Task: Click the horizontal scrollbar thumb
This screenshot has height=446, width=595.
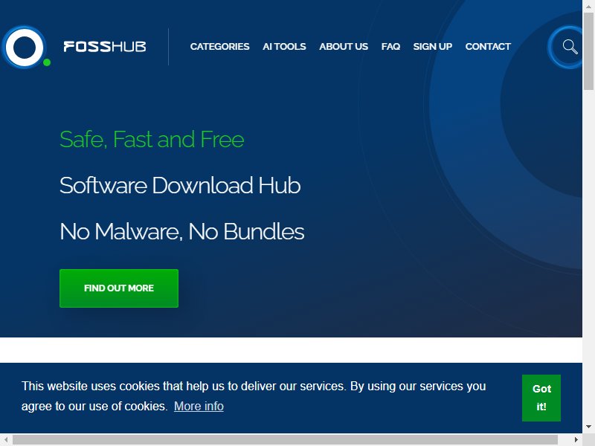Action: click(x=285, y=439)
